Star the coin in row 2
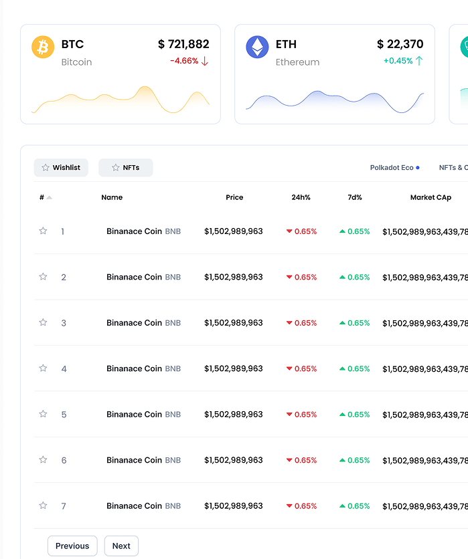 click(x=43, y=276)
